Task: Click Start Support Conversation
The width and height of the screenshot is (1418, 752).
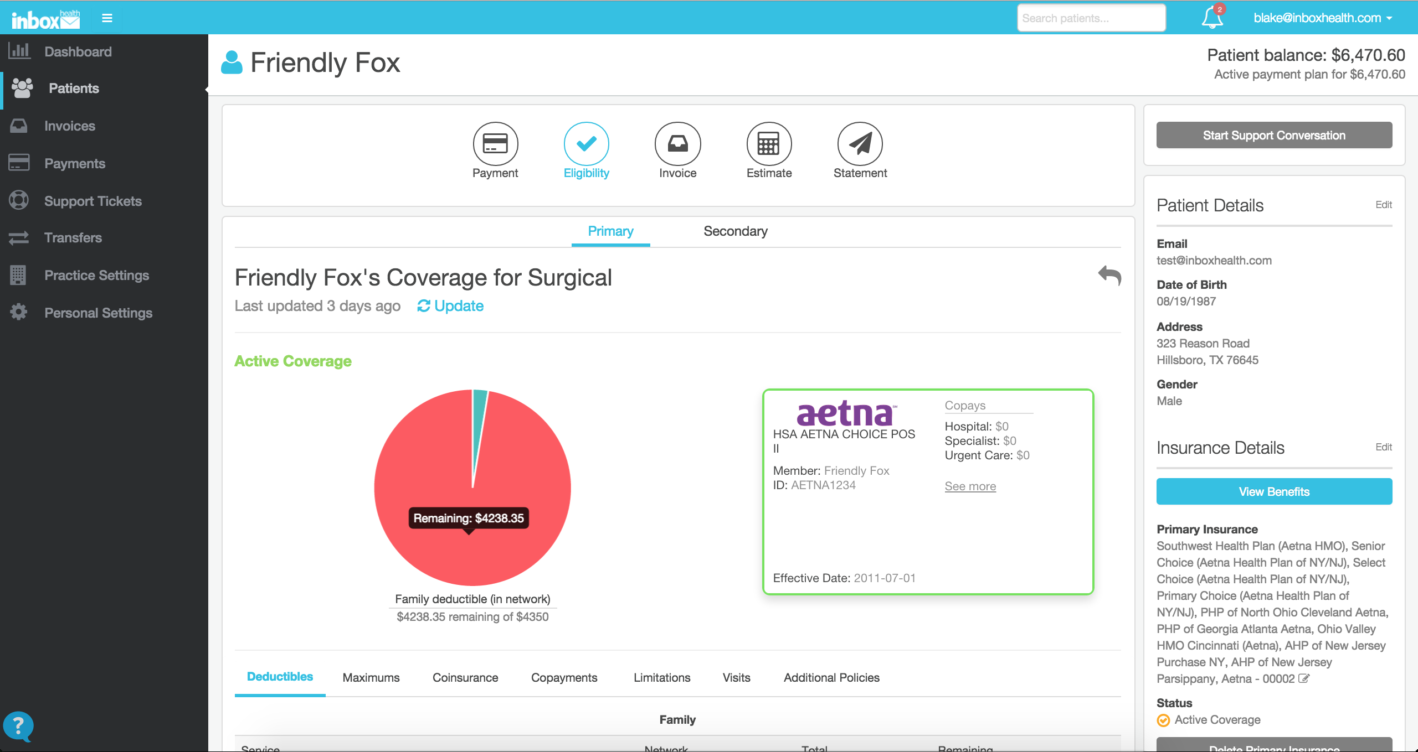Action: 1273,135
